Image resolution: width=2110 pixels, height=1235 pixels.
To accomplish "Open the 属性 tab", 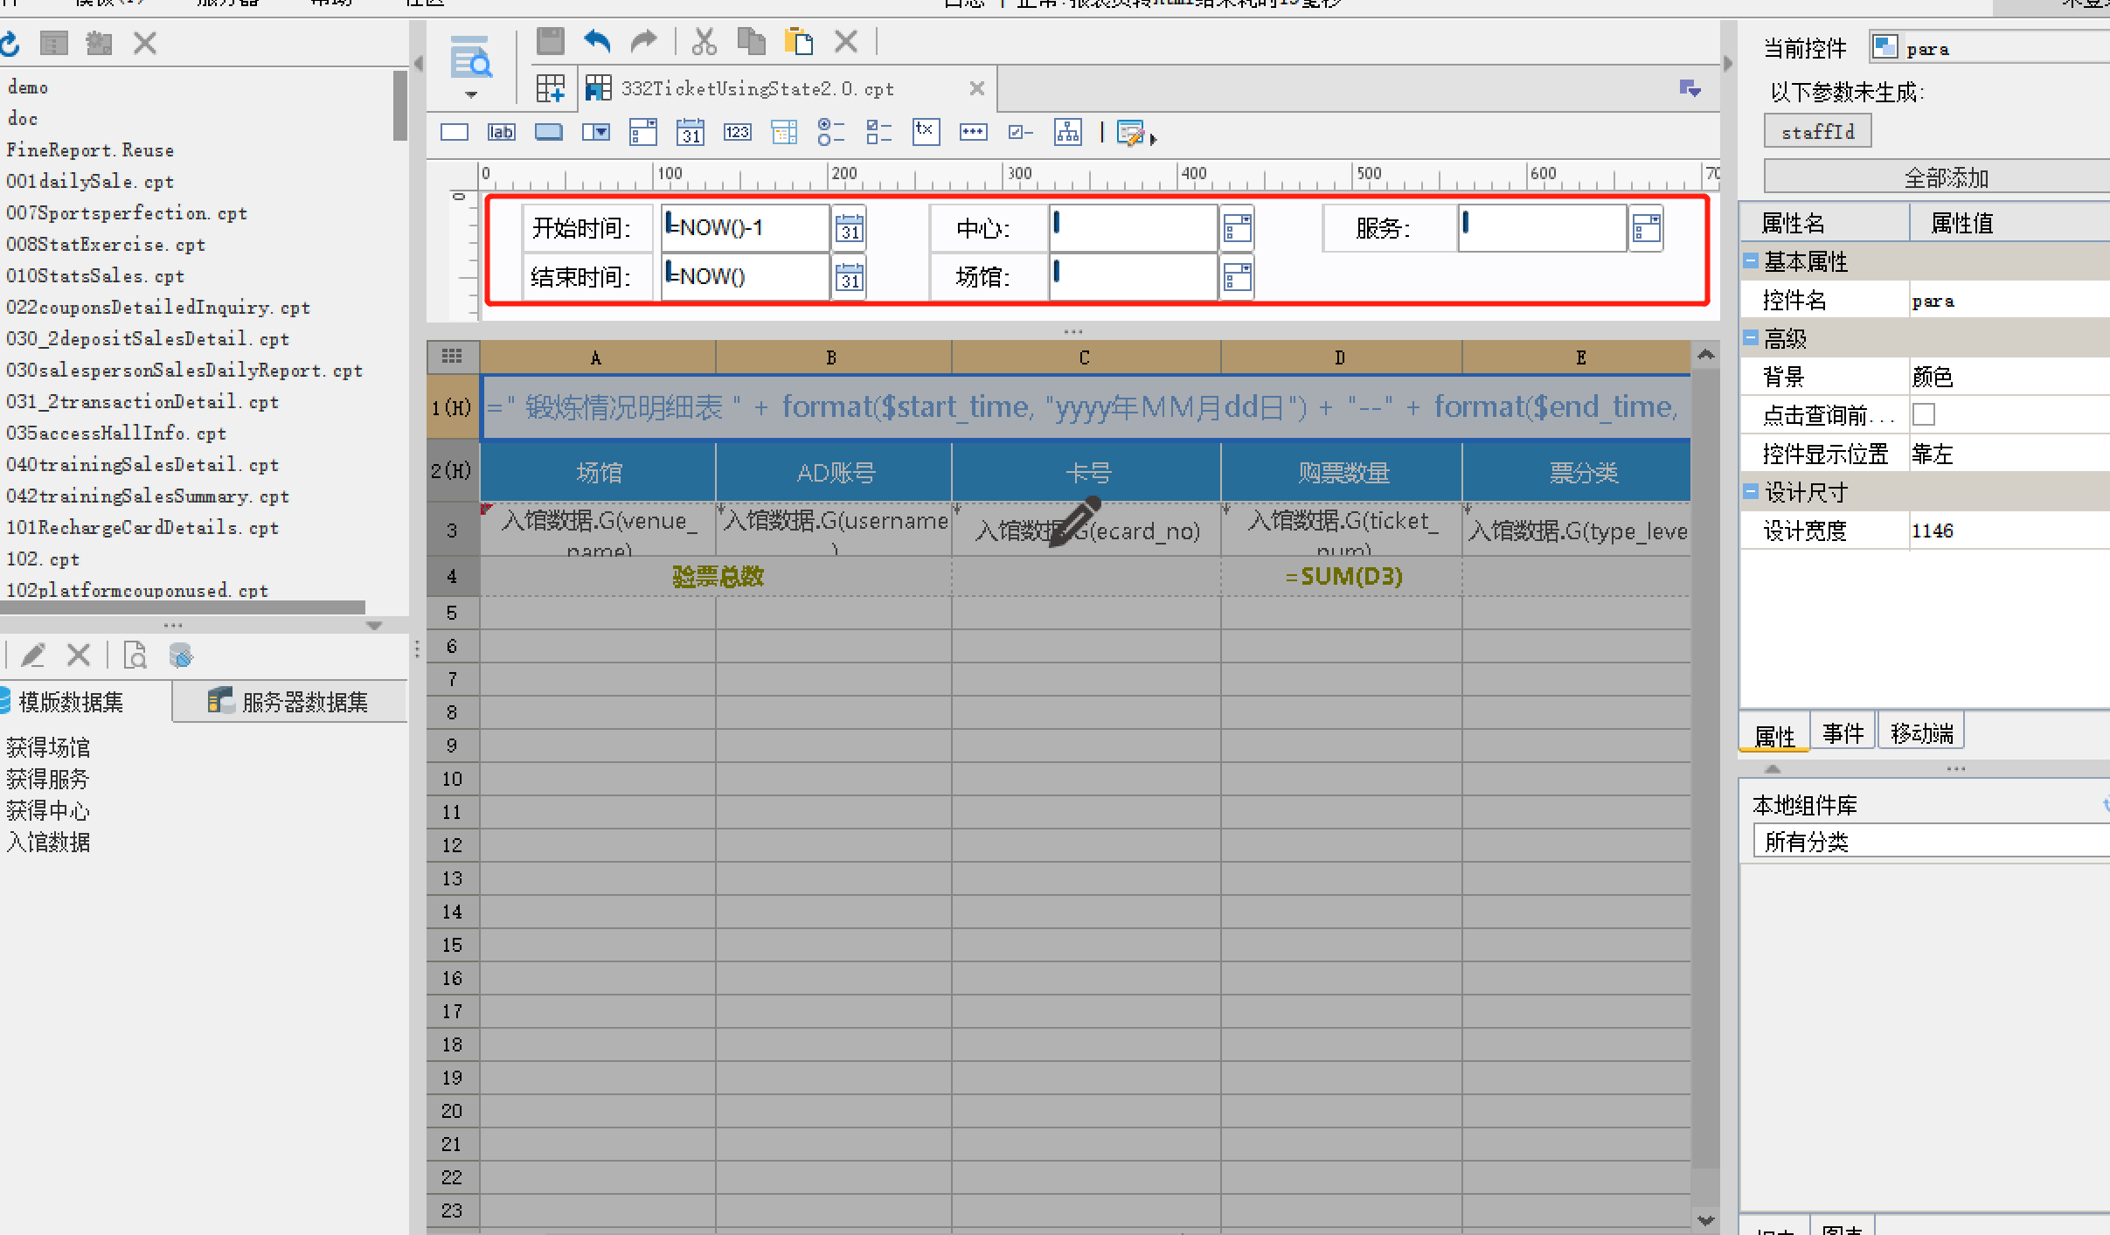I will [1774, 734].
